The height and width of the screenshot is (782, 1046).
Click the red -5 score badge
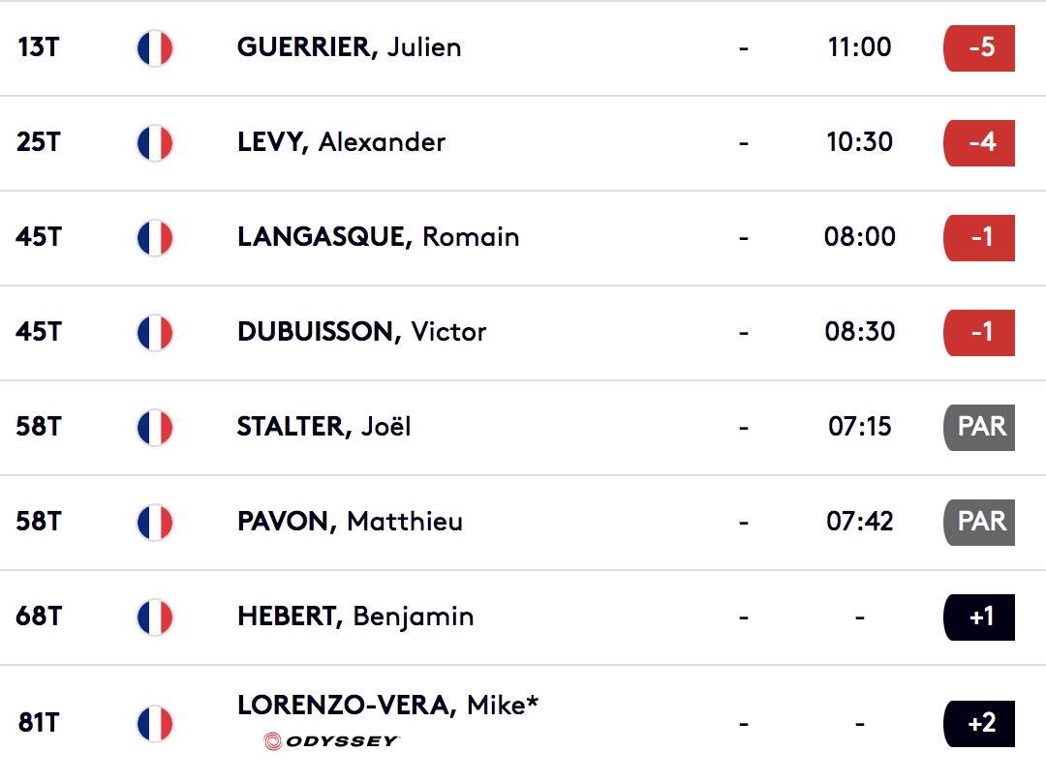click(979, 48)
